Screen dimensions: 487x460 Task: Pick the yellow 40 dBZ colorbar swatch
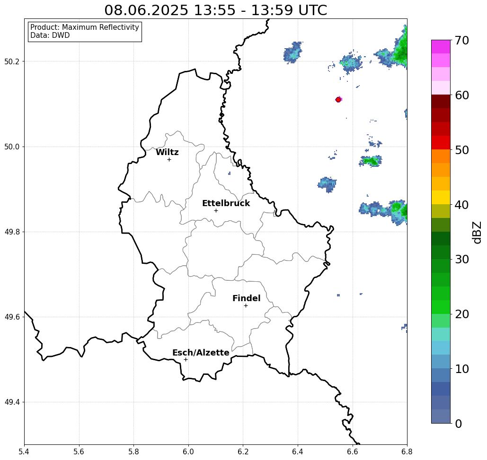pos(441,197)
